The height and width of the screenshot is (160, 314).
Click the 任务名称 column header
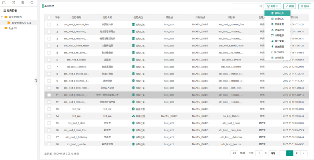click(x=107, y=18)
